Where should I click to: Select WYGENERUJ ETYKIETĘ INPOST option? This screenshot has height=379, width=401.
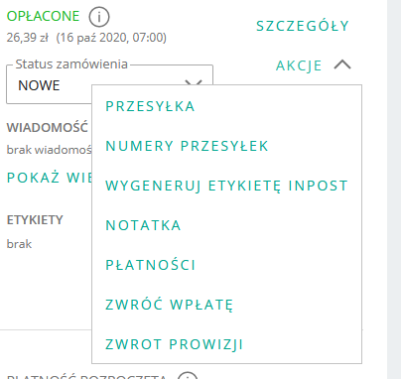[226, 186]
